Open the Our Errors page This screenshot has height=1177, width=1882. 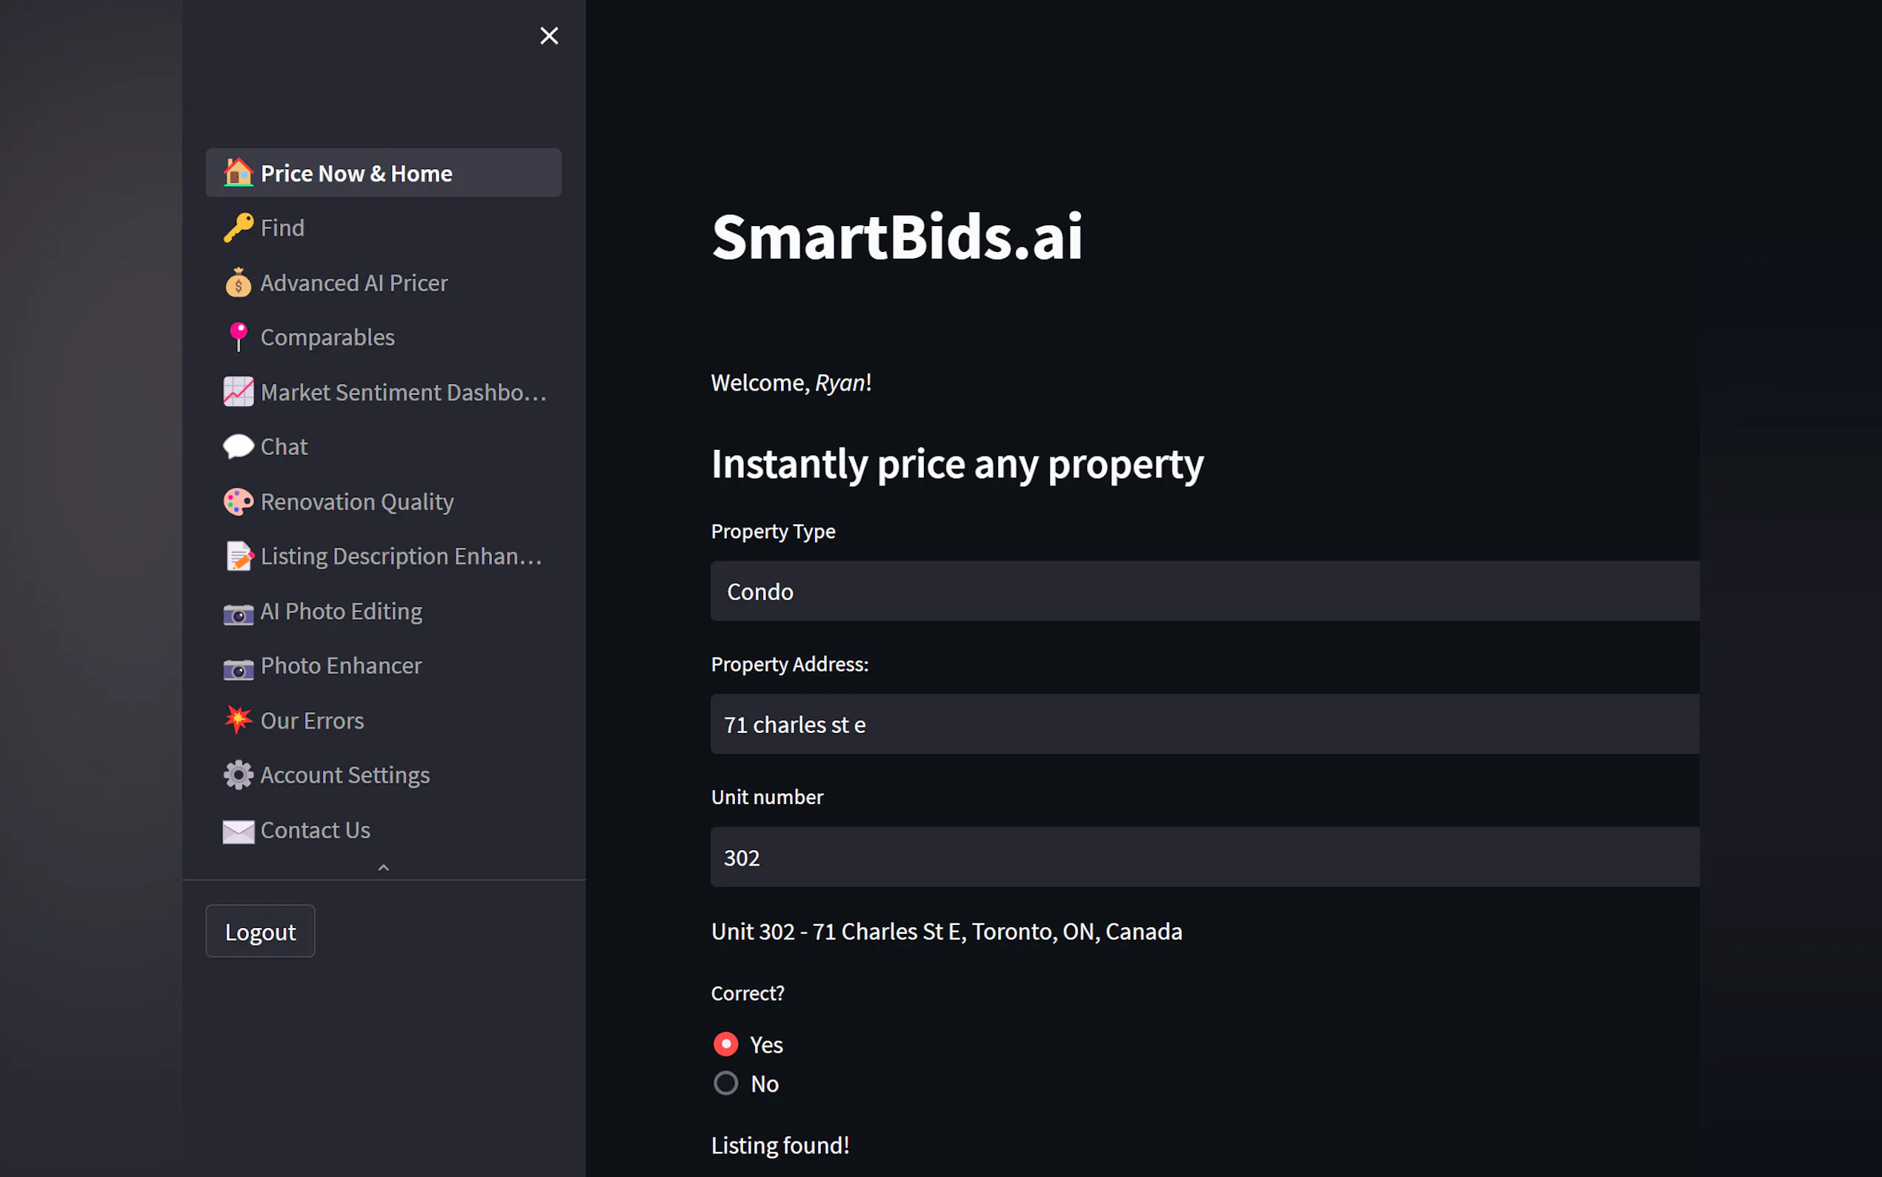coord(311,721)
